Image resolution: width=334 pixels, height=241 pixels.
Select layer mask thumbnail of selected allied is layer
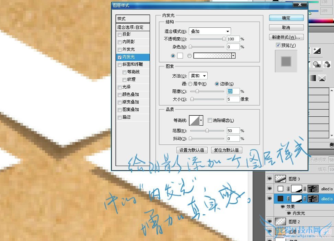[297, 199]
